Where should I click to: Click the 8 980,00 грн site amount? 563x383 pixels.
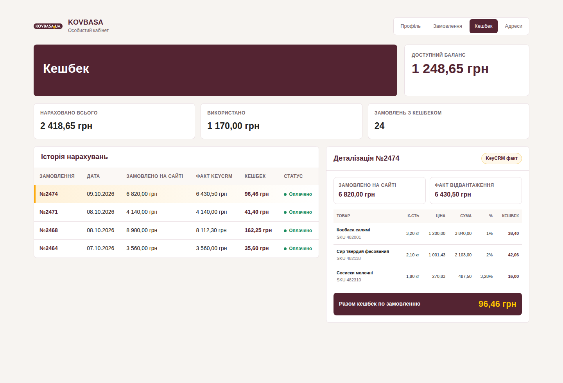[142, 231]
